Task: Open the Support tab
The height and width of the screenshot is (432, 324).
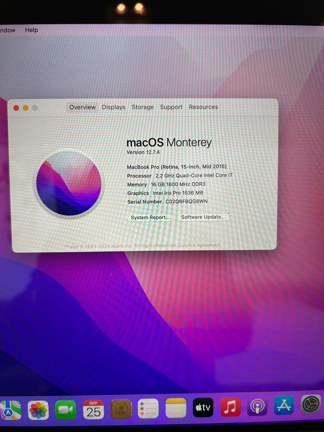Action: [171, 107]
